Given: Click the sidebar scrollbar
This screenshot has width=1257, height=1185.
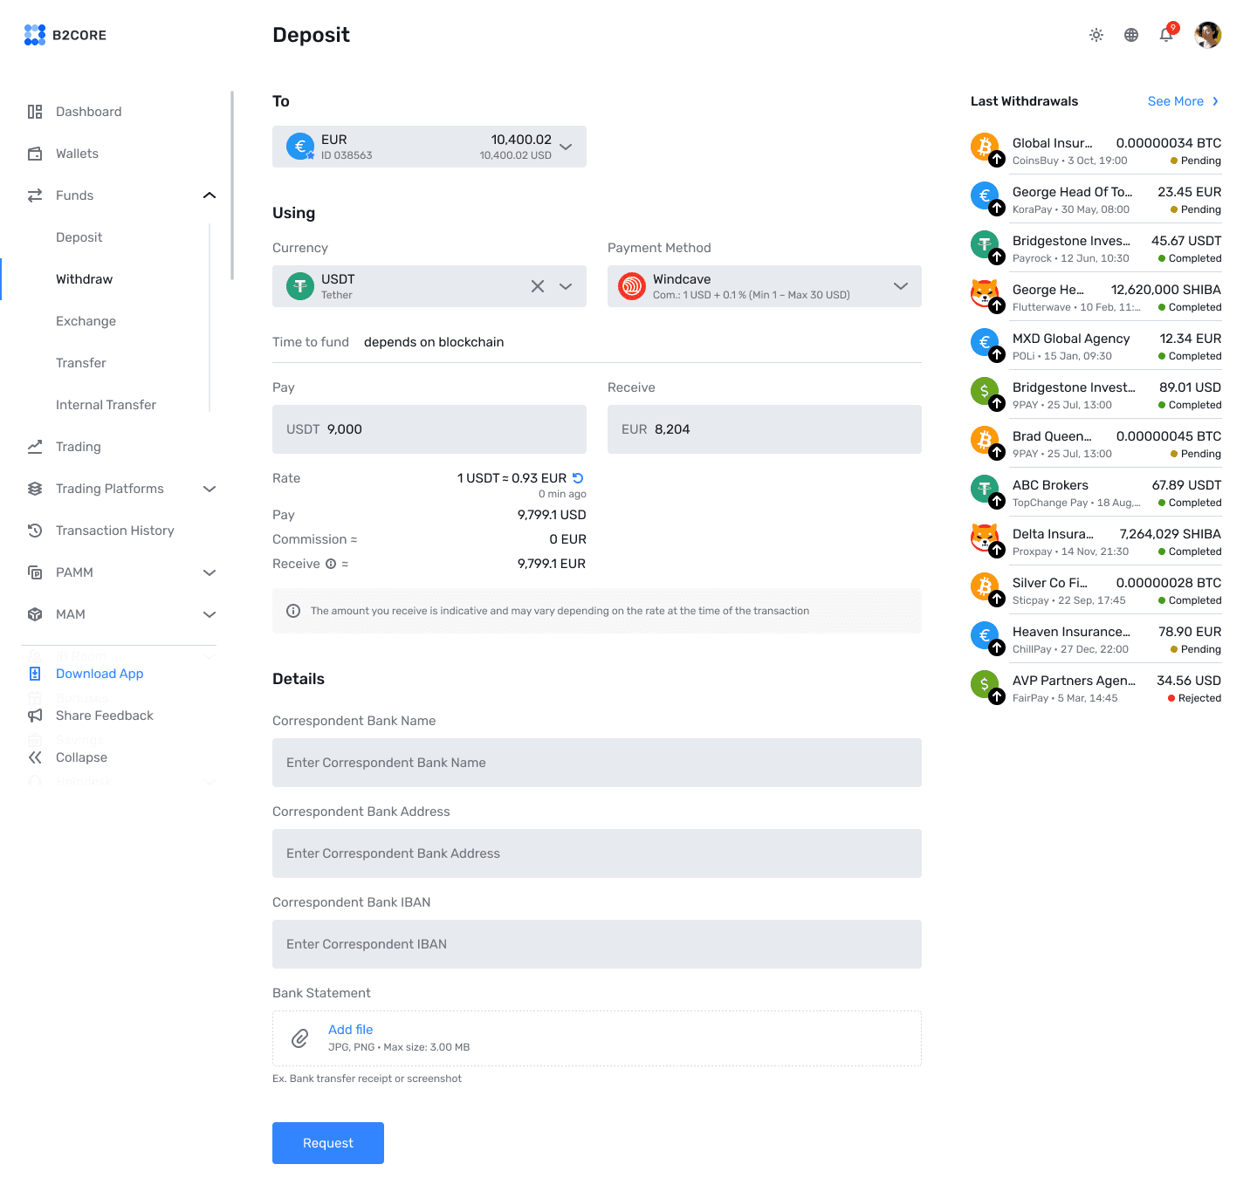Looking at the screenshot, I should (232, 185).
